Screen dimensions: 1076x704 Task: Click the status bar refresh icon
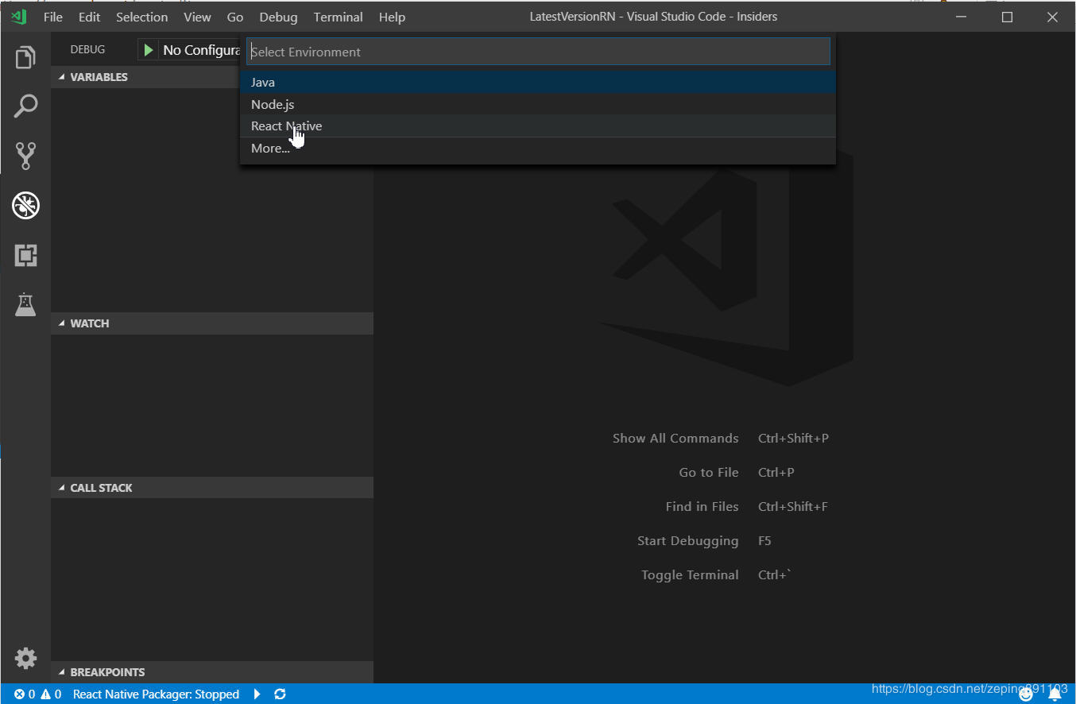pos(280,694)
